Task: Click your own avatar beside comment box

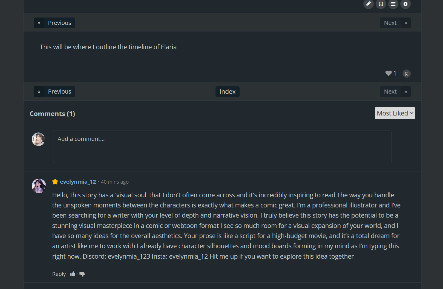Action: (38, 139)
